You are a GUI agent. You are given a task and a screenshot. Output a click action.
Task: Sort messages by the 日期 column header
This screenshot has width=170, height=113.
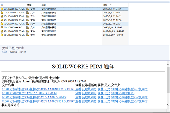pyautogui.click(x=115, y=5)
